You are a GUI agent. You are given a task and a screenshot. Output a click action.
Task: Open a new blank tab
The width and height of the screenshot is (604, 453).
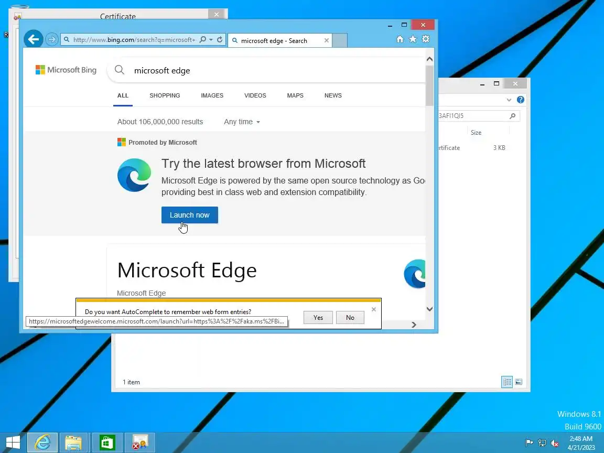click(x=340, y=40)
